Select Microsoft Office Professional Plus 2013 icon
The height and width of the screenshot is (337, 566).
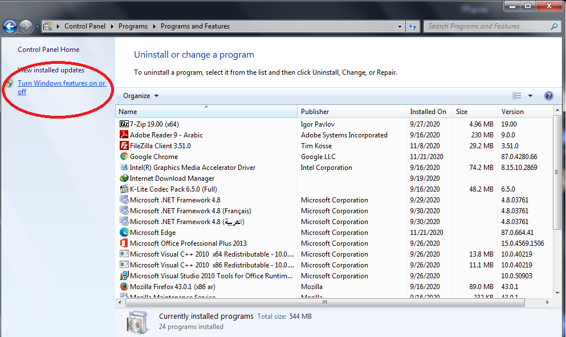click(124, 243)
